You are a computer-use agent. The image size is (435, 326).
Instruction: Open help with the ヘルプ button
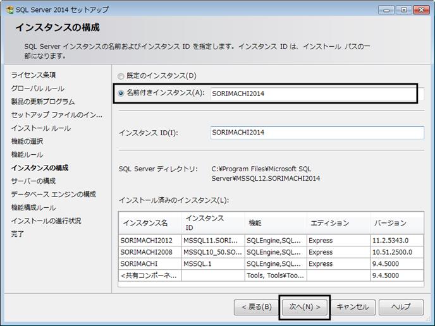[x=401, y=307]
